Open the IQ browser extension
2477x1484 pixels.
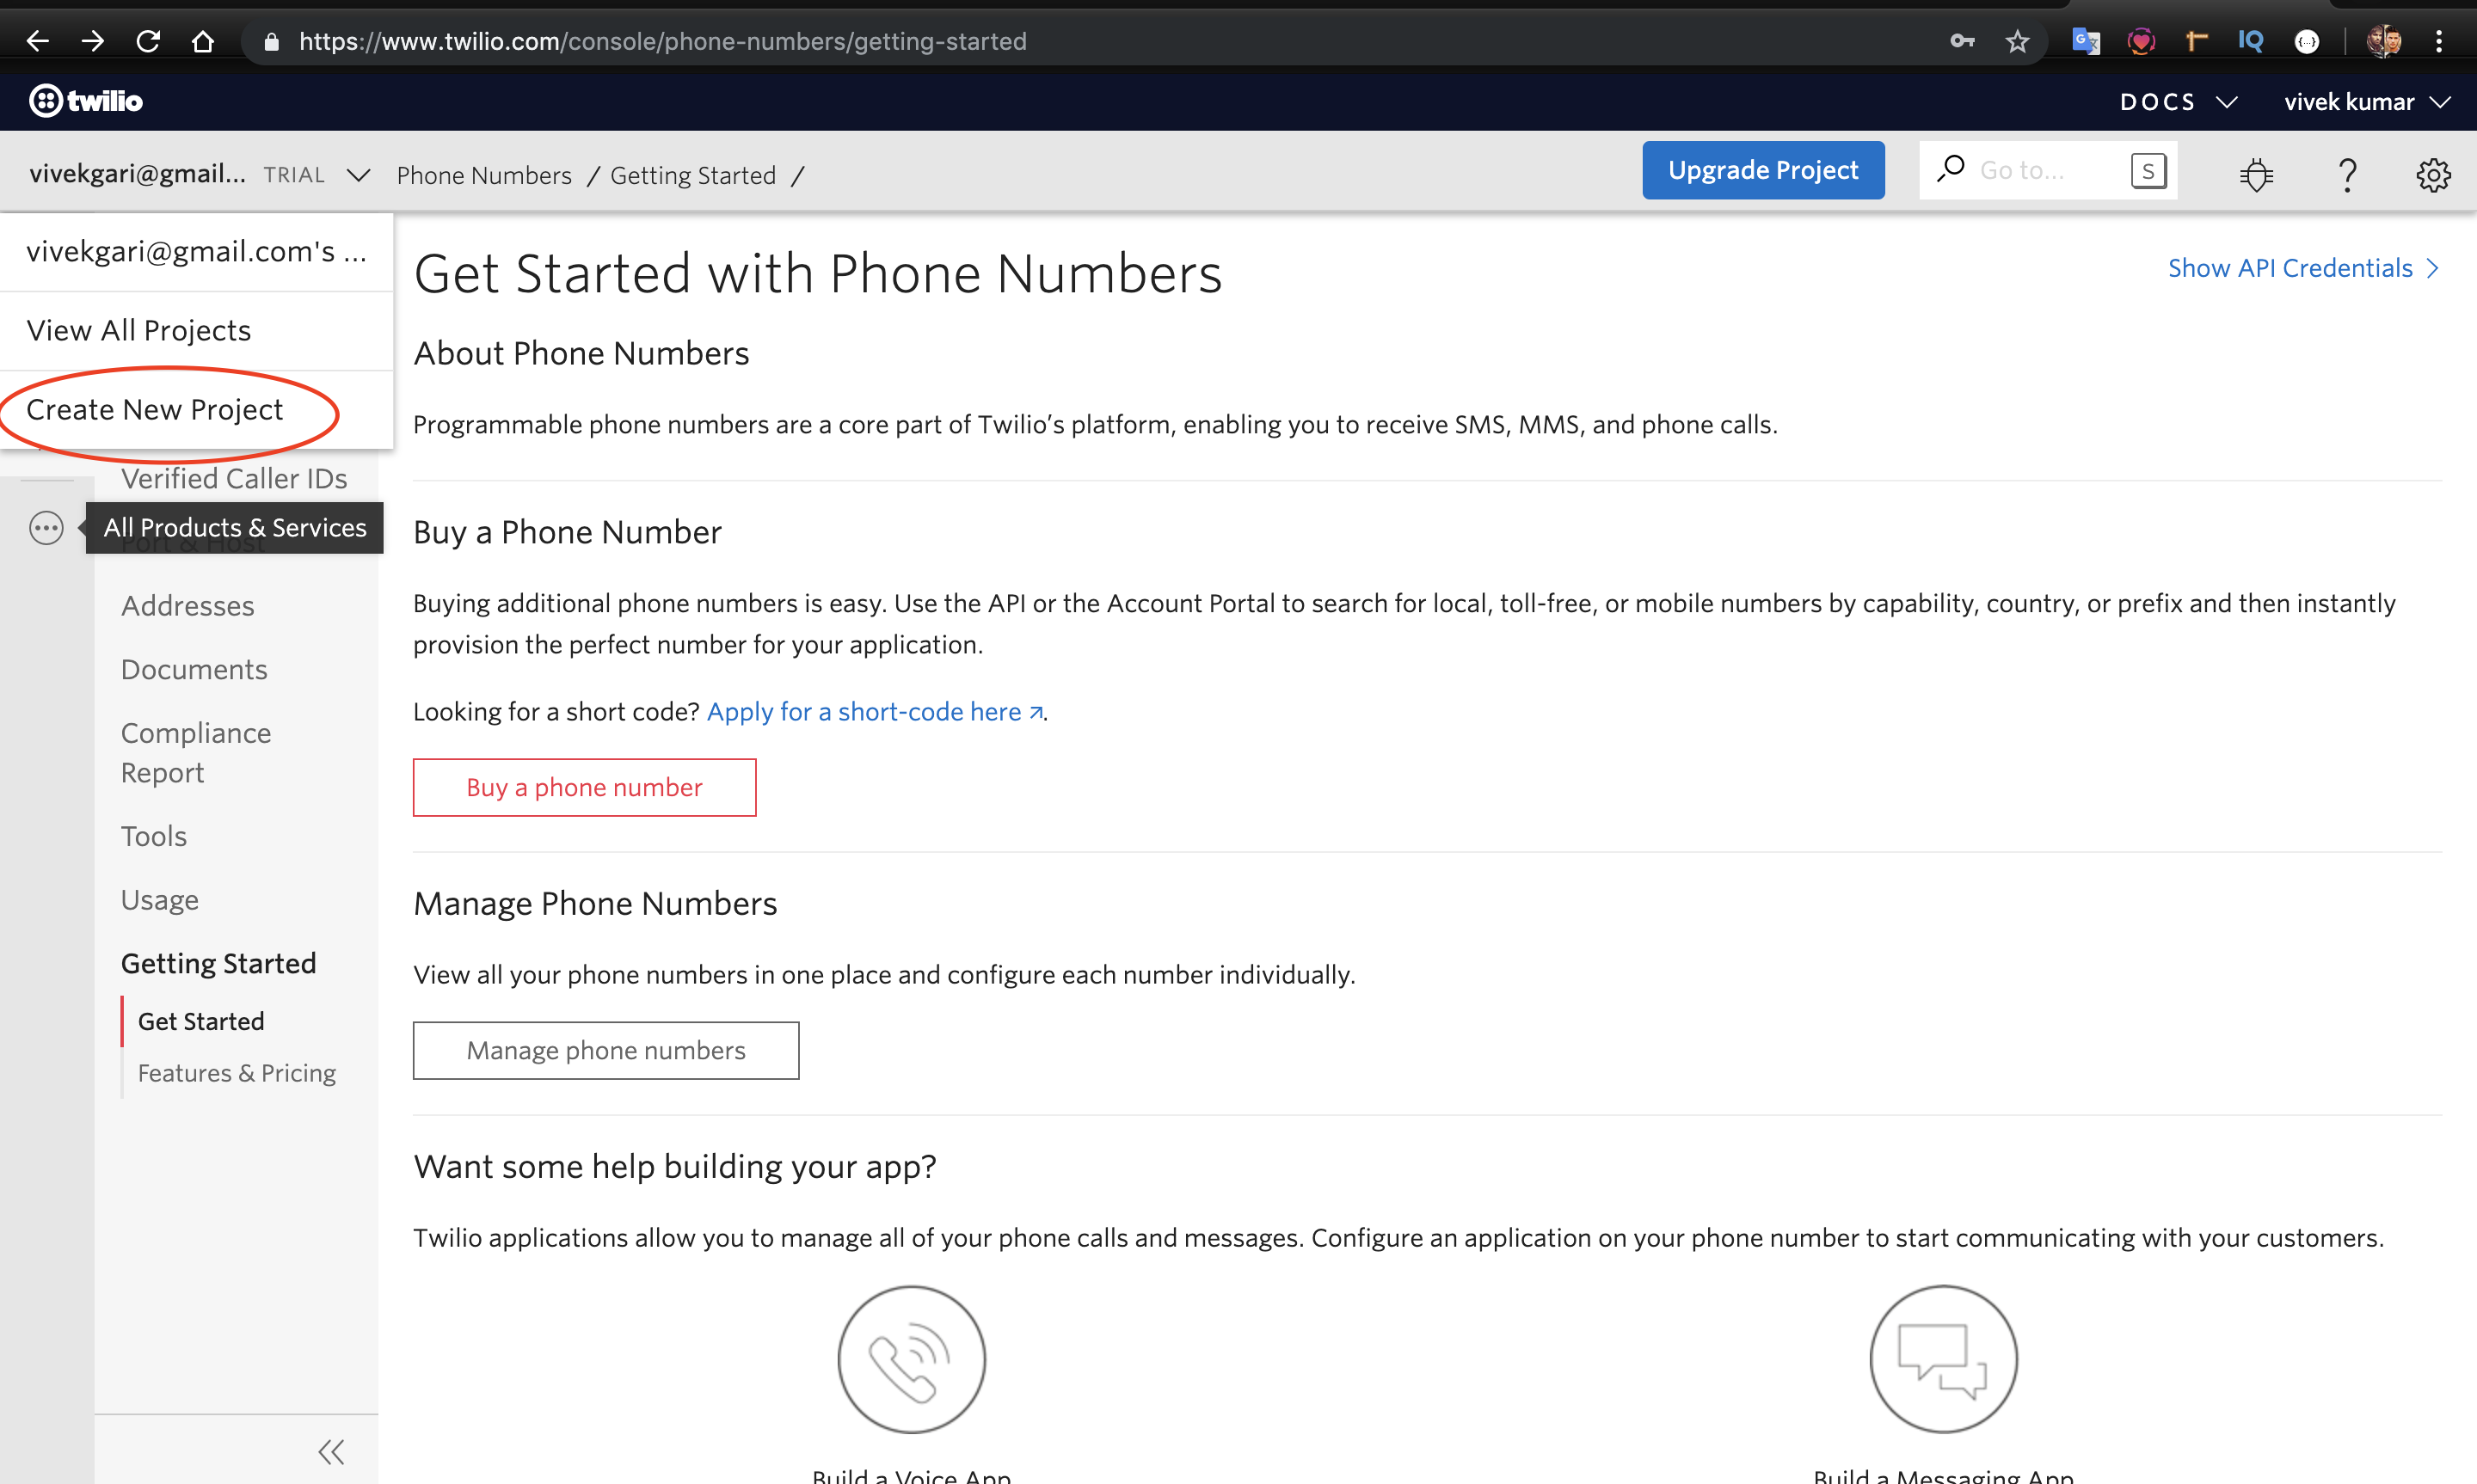[x=2251, y=41]
